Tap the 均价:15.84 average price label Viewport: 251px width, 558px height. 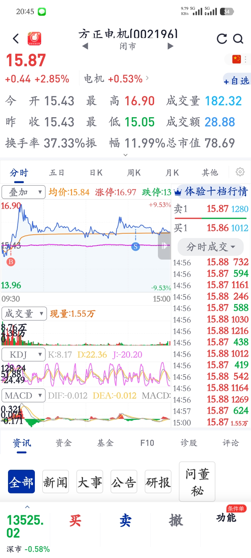coord(69,192)
